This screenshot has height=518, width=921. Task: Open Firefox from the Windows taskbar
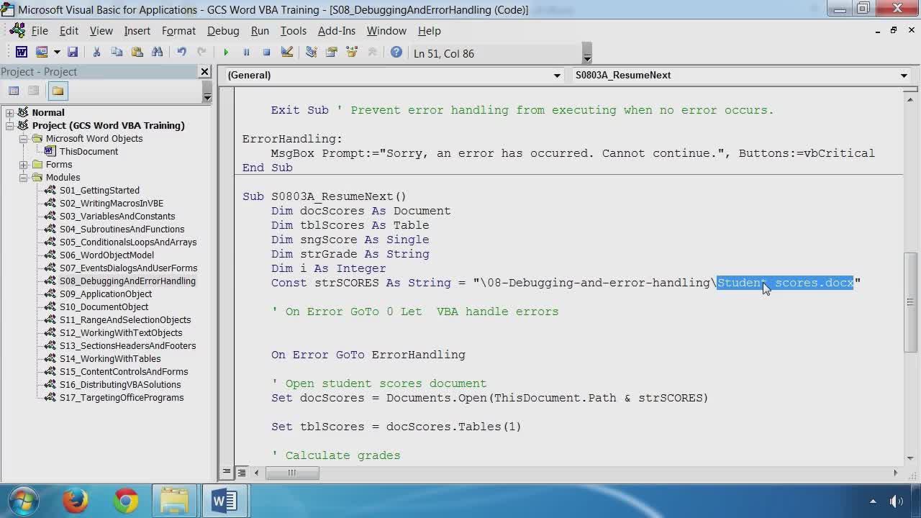point(75,501)
